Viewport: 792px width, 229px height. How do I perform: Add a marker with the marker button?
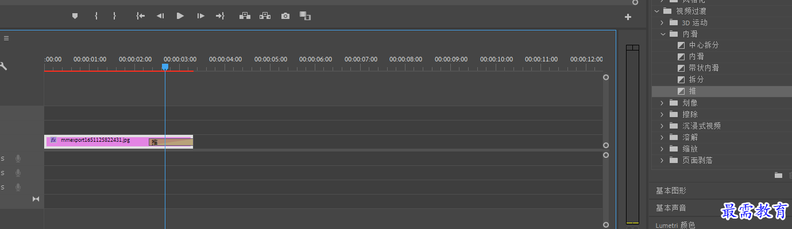(x=75, y=16)
